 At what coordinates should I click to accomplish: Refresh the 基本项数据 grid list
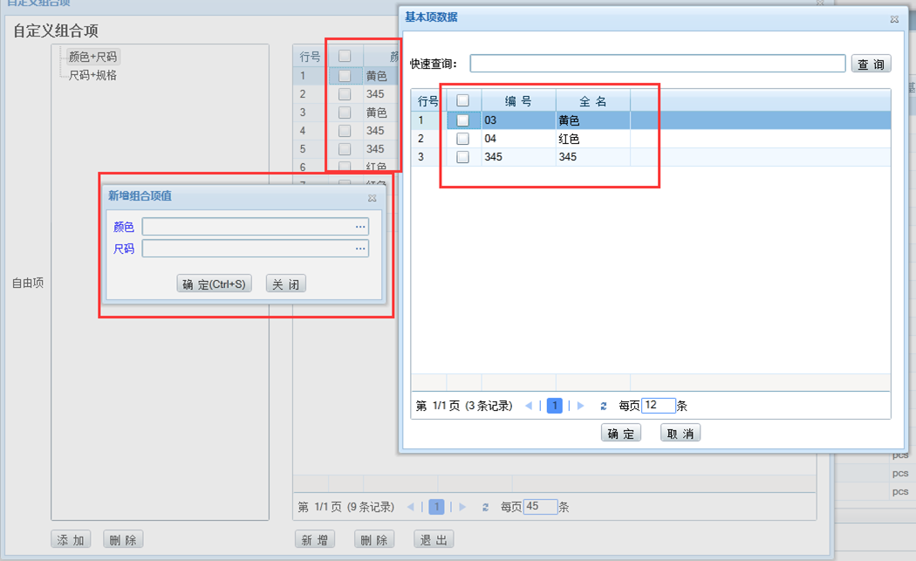[603, 405]
